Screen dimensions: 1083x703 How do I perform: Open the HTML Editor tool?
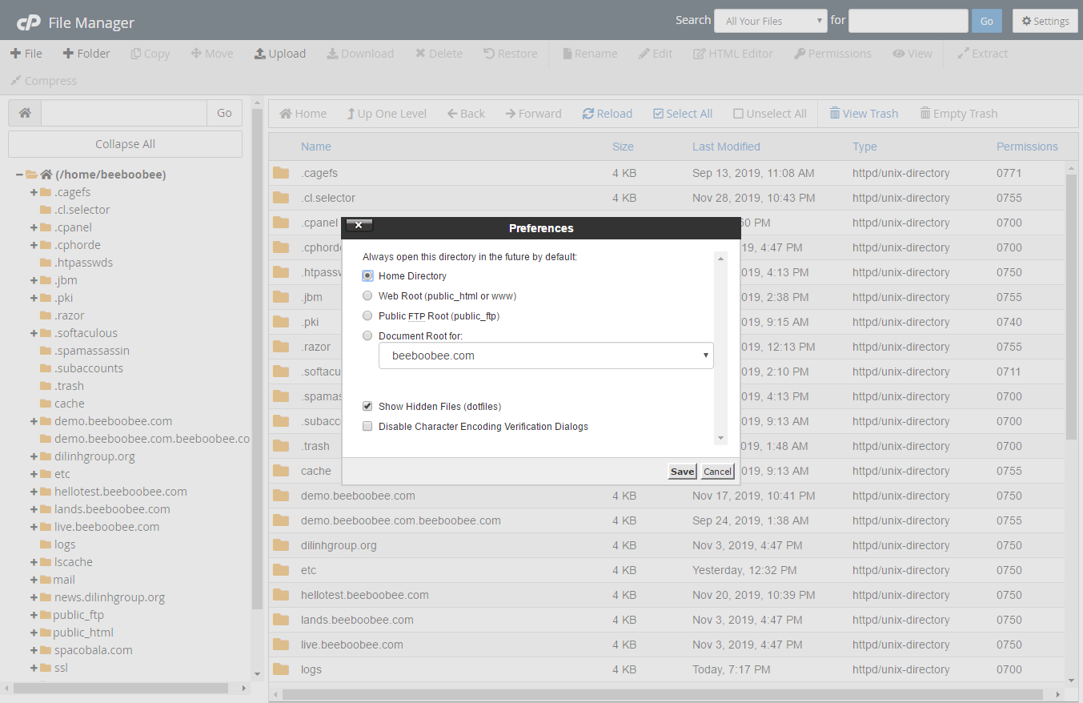point(733,54)
